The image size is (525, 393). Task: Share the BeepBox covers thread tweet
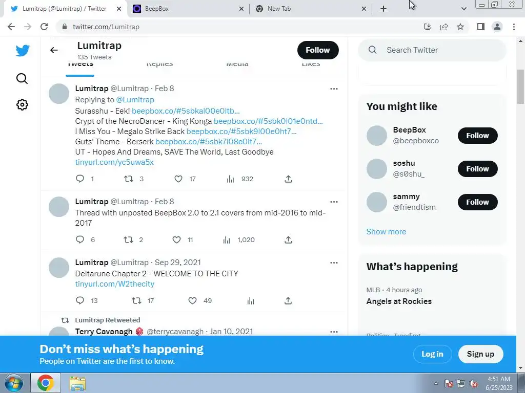[288, 239]
